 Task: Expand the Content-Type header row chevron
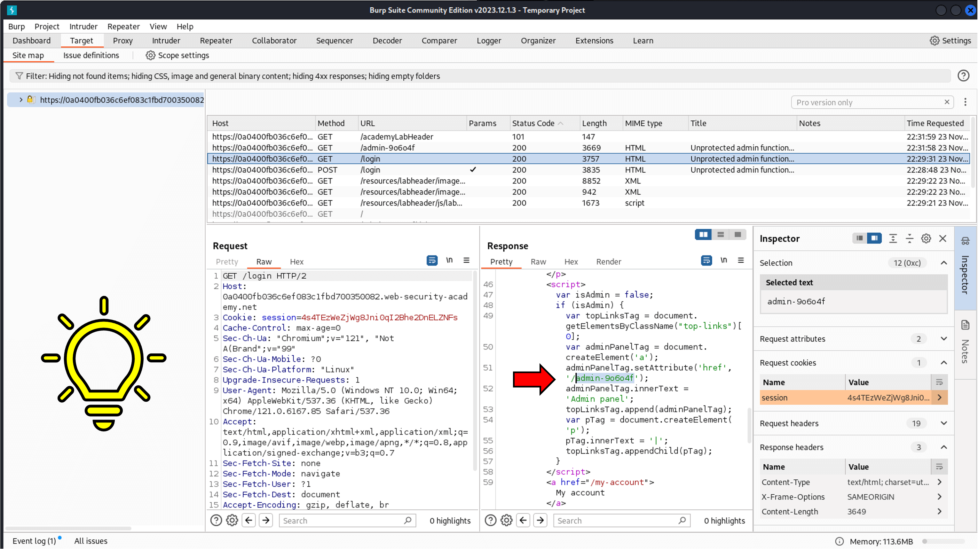coord(939,482)
